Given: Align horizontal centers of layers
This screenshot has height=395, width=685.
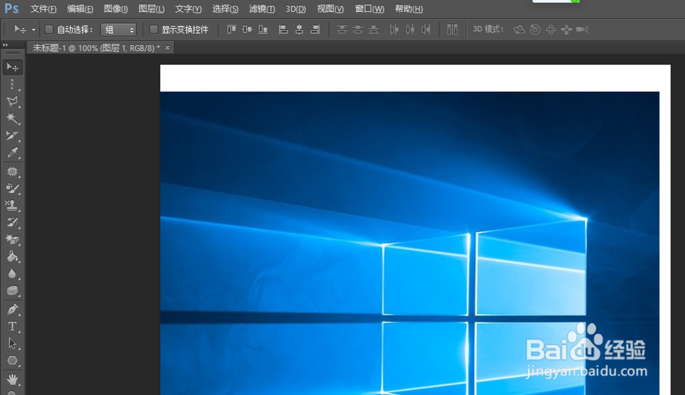Looking at the screenshot, I should [299, 29].
